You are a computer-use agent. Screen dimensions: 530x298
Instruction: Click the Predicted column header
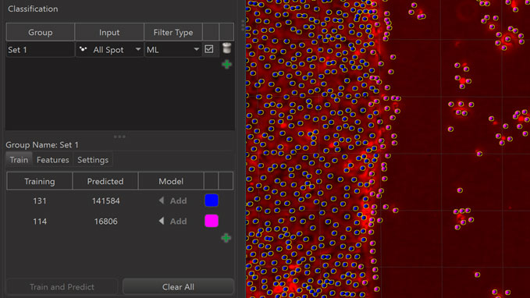(105, 181)
